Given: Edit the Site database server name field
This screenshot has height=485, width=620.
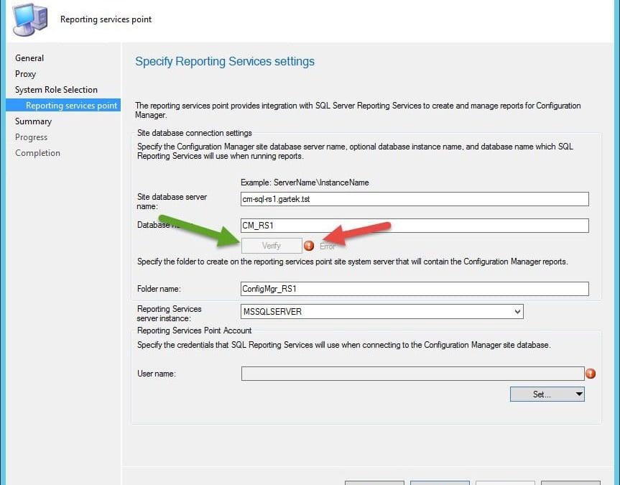Looking at the screenshot, I should tap(415, 199).
